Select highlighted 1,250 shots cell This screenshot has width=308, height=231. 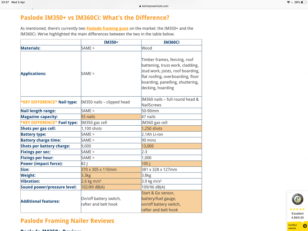coord(172,128)
